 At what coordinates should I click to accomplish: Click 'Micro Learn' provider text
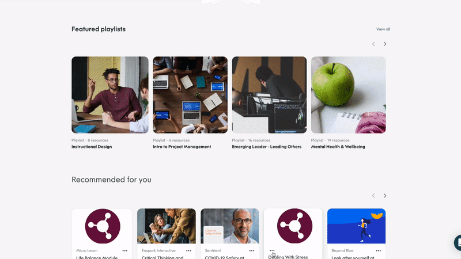[87, 251]
